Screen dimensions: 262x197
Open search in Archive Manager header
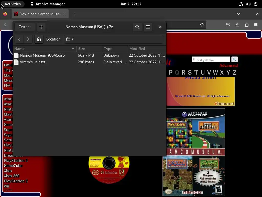(x=137, y=27)
